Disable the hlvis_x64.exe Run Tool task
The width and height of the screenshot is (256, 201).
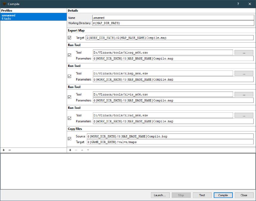click(x=70, y=97)
